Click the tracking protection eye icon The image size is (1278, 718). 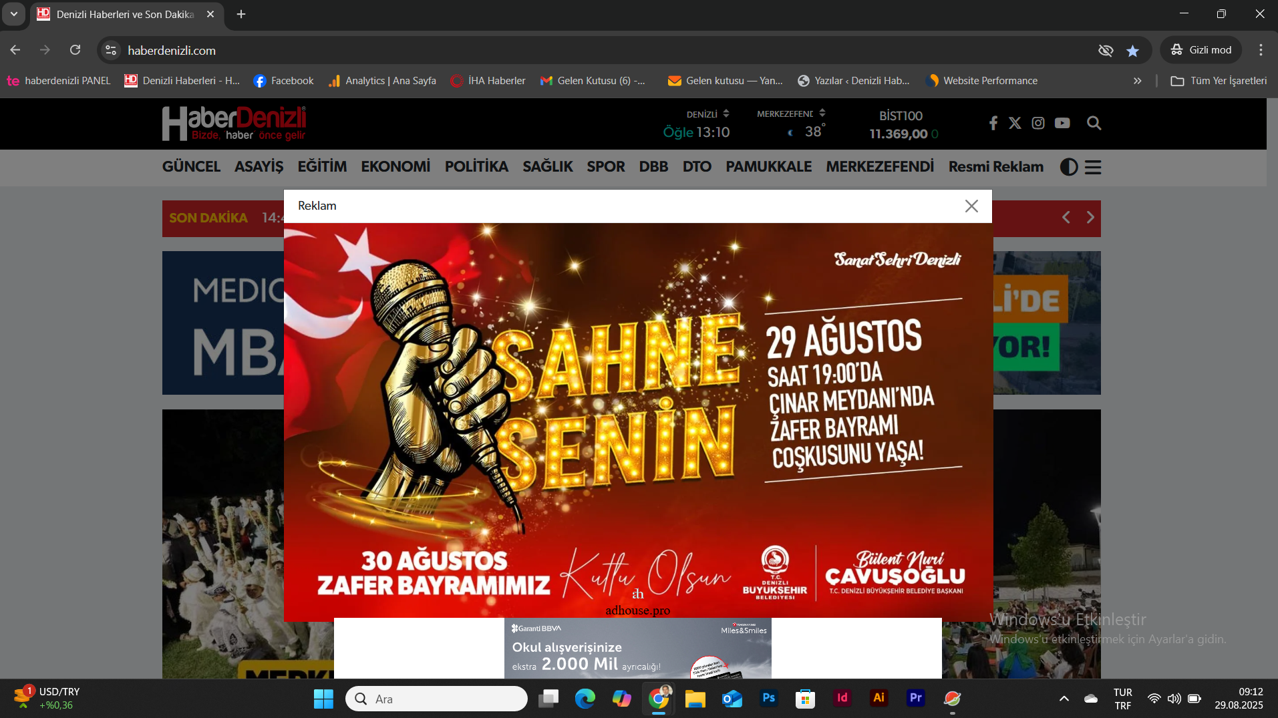point(1106,51)
